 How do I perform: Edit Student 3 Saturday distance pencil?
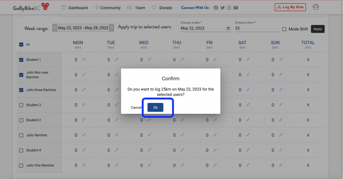[x=248, y=105]
